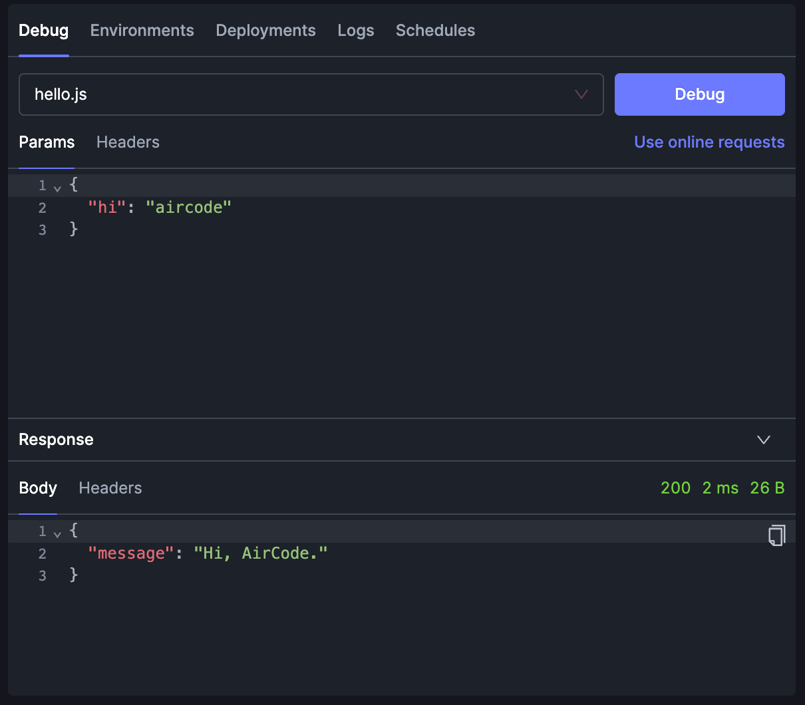
Task: Go to the Deployments tab
Action: [x=265, y=31]
